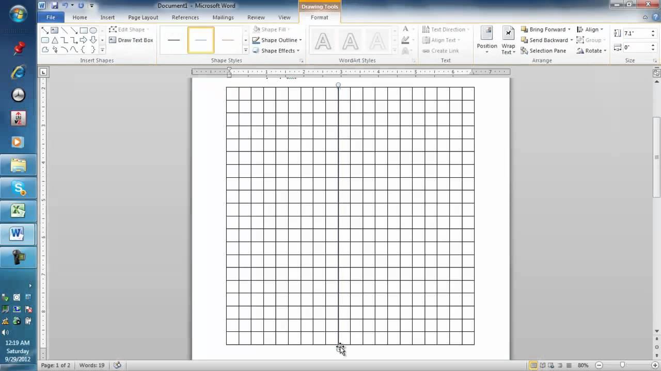Click the zoom out minus button
Viewport: 661px width, 371px height.
[x=598, y=365]
